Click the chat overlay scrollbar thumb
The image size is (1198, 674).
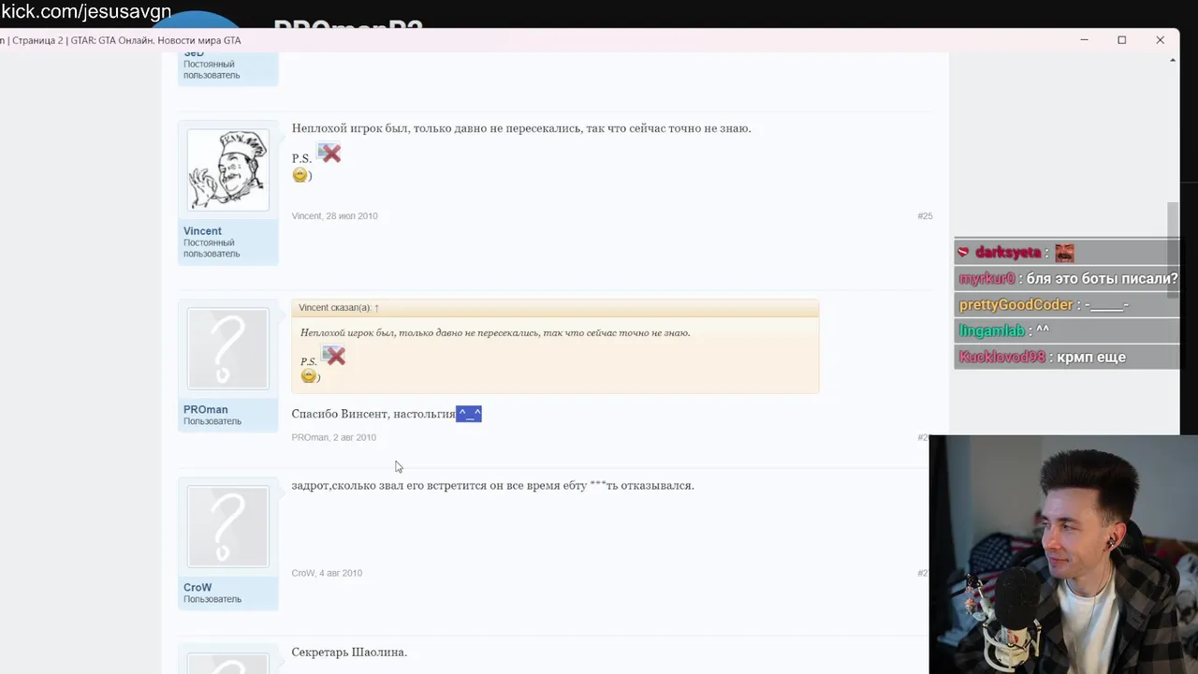[x=1173, y=250]
